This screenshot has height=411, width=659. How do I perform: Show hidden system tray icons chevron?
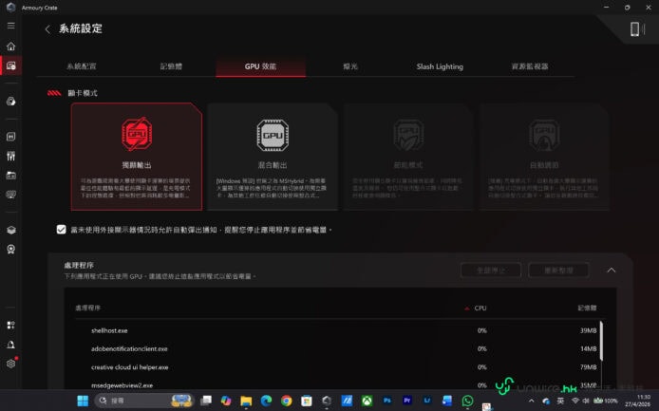tap(531, 401)
